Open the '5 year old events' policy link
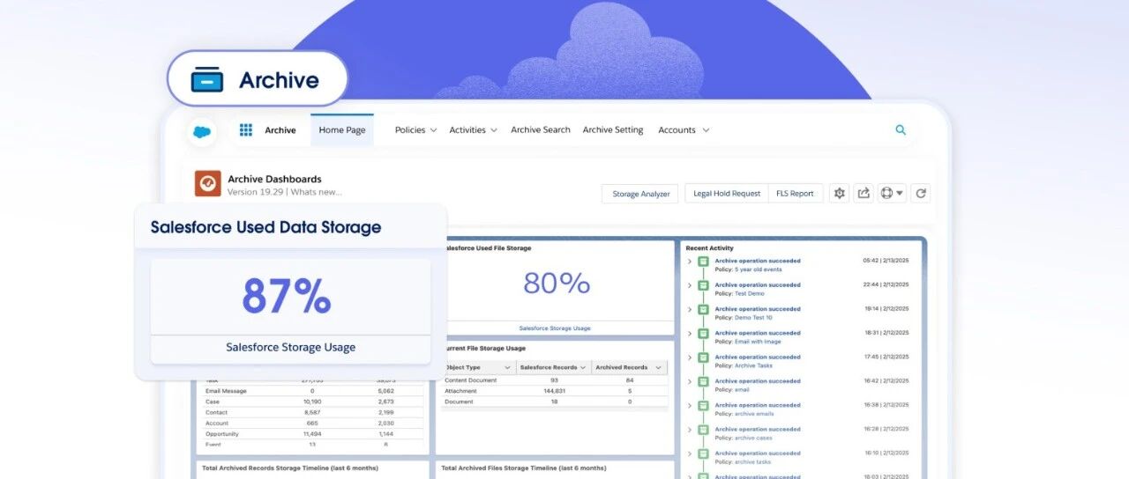 pyautogui.click(x=758, y=269)
